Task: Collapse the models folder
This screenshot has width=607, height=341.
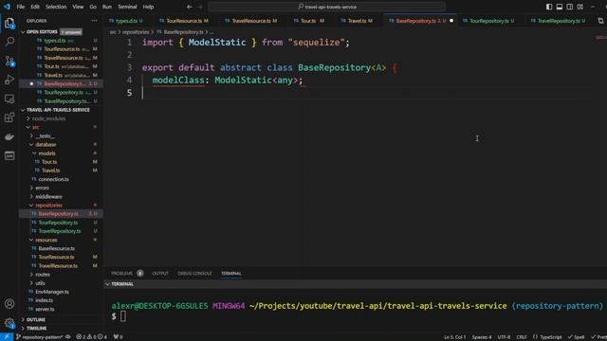Action: [46, 153]
